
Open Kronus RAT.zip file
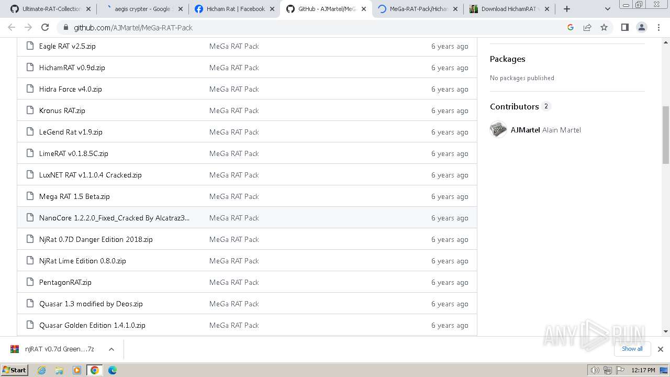pos(62,110)
